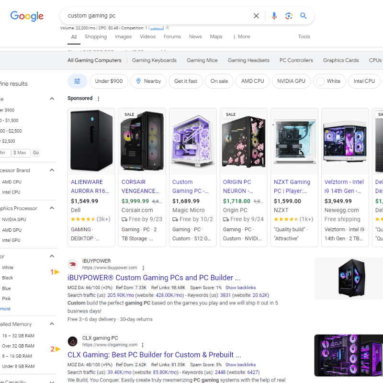Click the keyword trend bar chart

pyautogui.click(x=157, y=28)
